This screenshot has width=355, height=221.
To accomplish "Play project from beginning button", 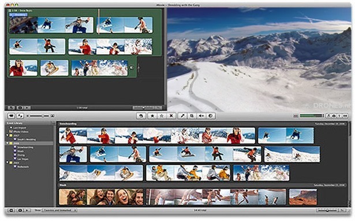I will coord(27,108).
